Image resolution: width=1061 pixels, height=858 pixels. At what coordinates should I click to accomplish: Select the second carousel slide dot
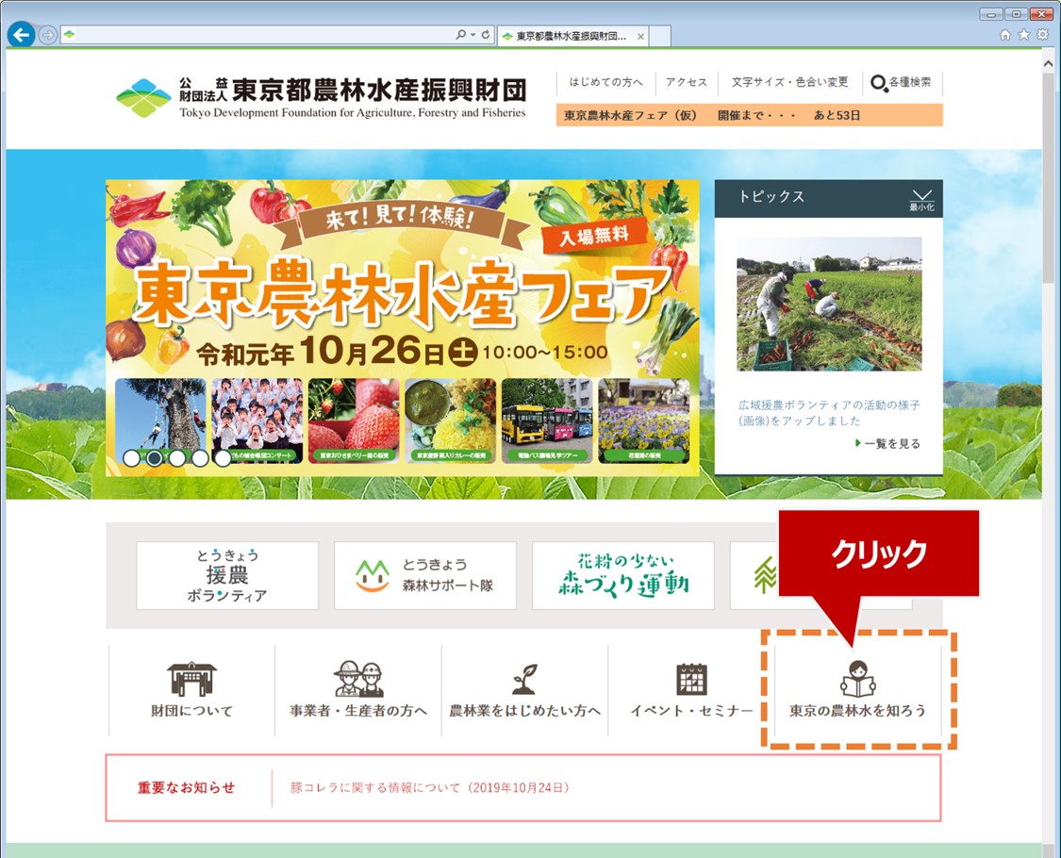click(155, 458)
